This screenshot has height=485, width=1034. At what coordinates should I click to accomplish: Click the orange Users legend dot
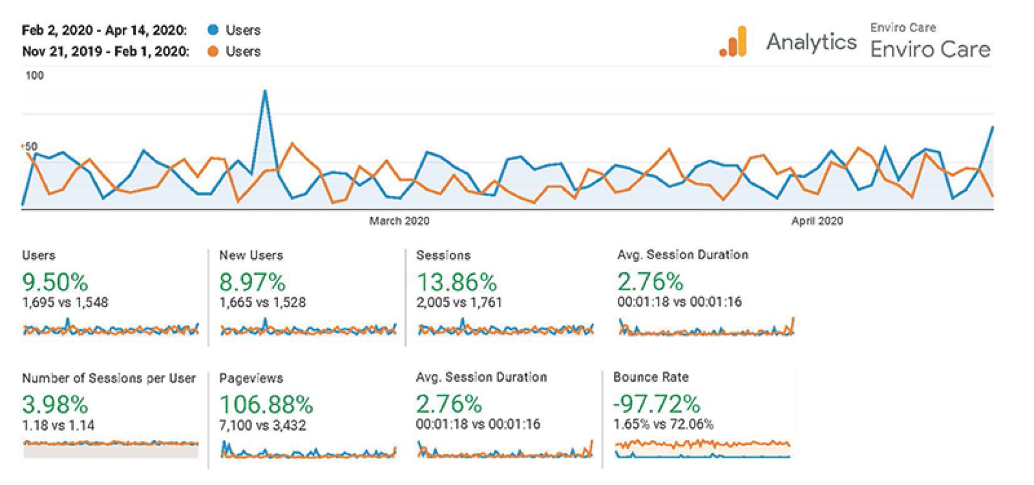coord(213,52)
